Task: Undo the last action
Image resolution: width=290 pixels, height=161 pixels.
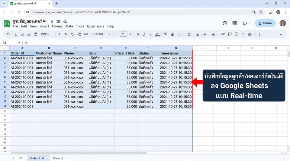Action: click(x=16, y=34)
